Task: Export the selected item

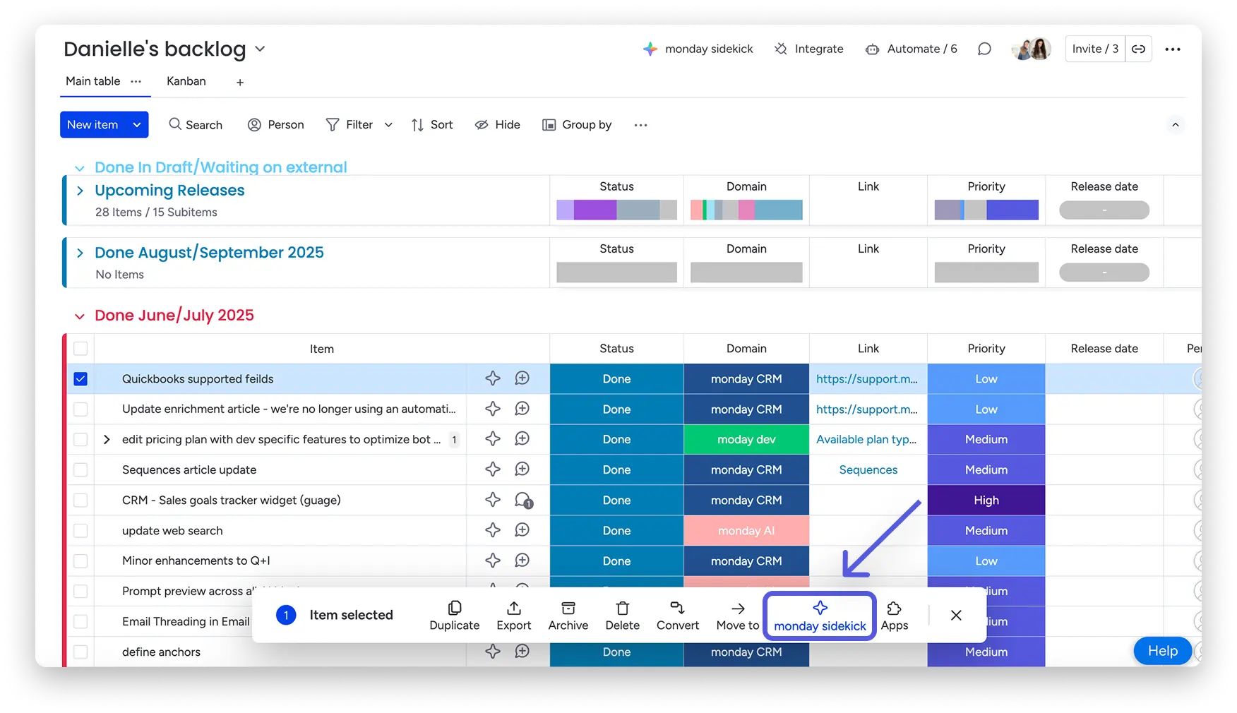Action: click(514, 616)
